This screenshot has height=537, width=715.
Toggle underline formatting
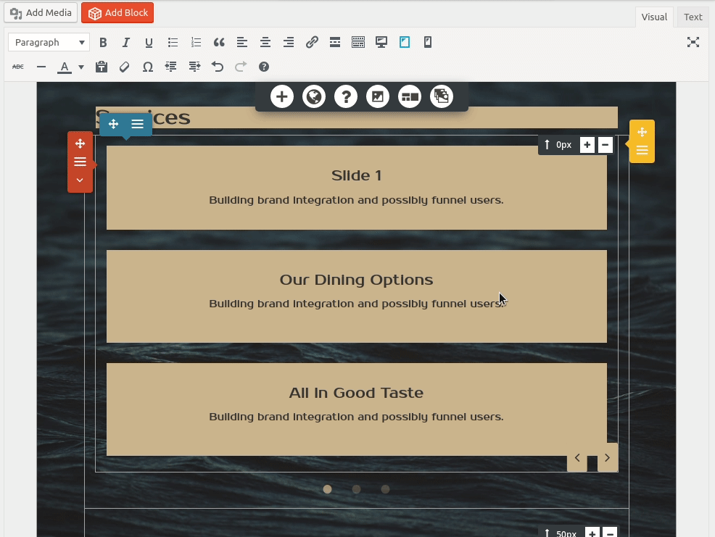(149, 42)
